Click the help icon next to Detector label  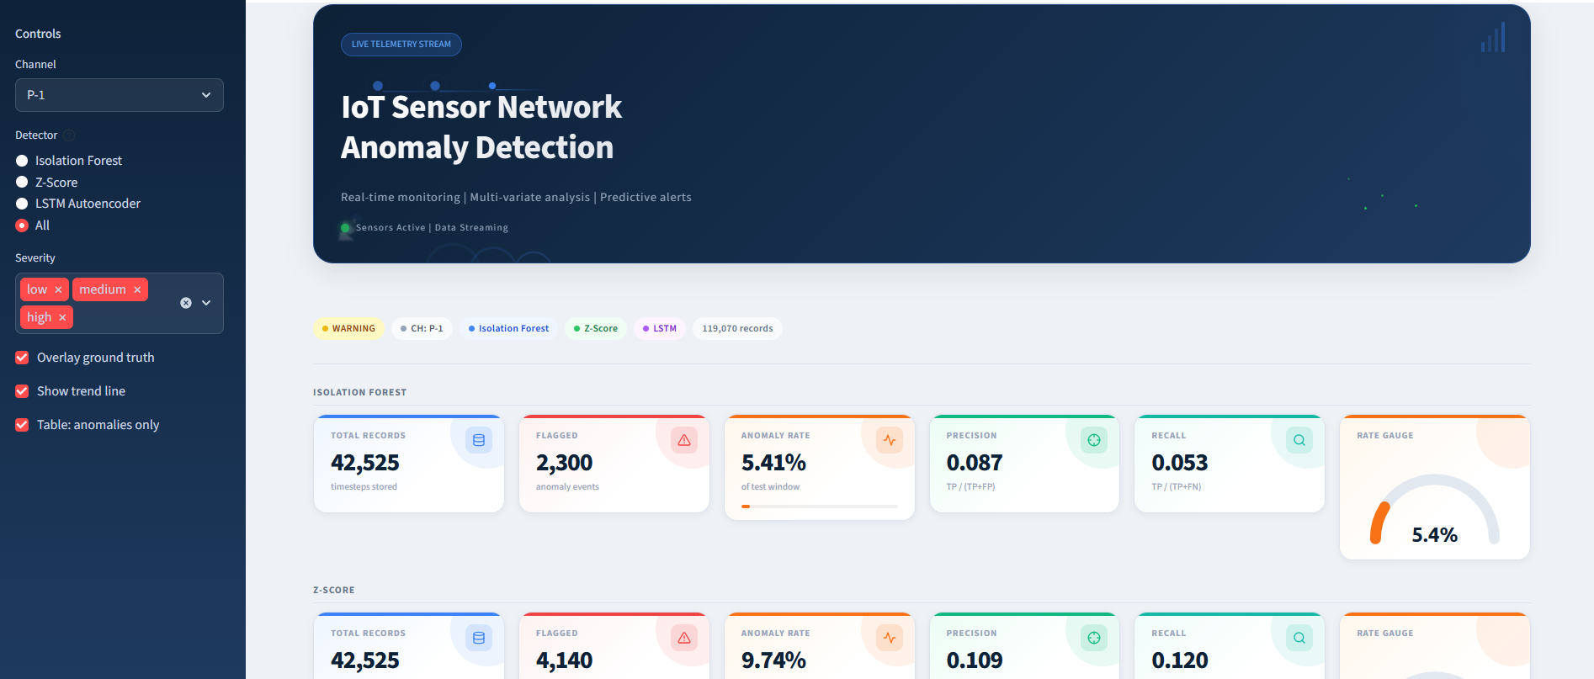pos(69,135)
